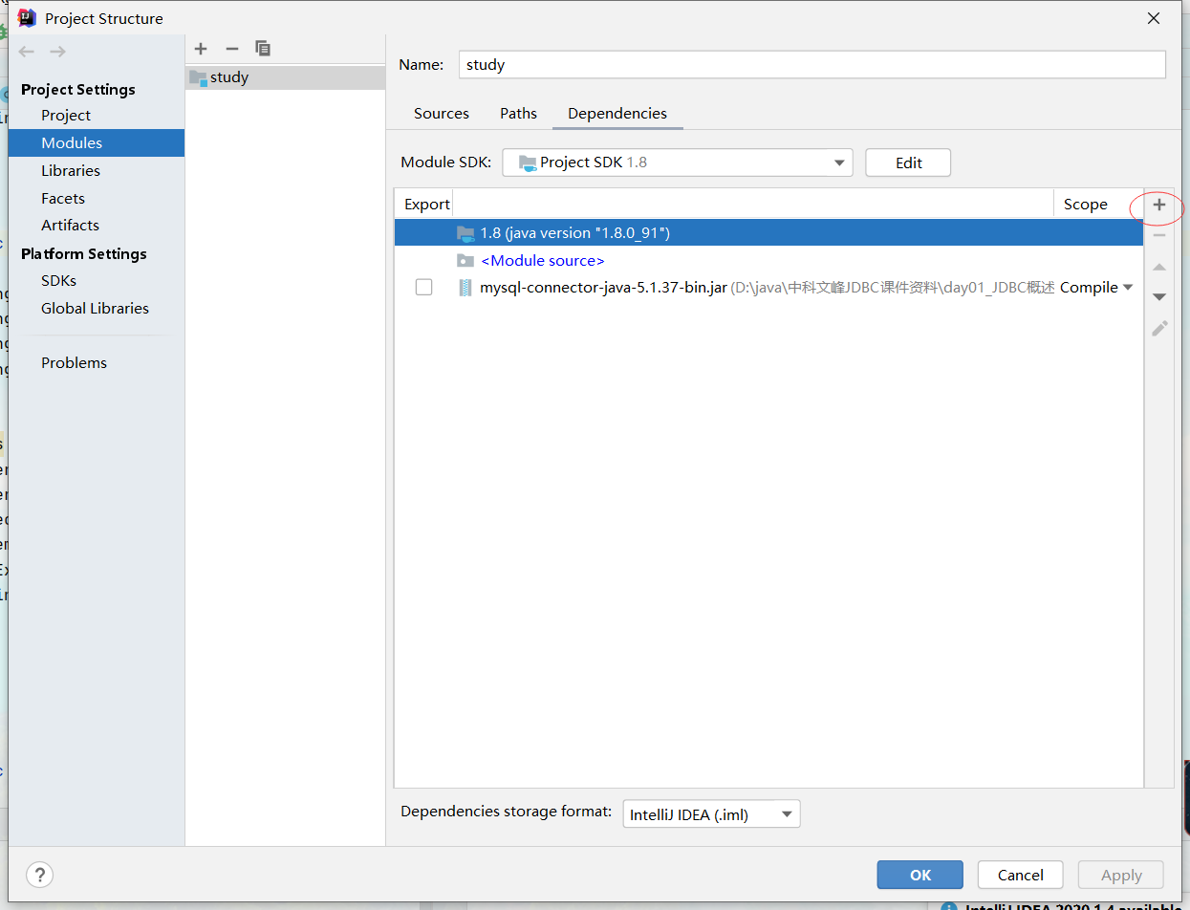Viewport: 1190px width, 910px height.
Task: Open Global Libraries settings
Action: pyautogui.click(x=95, y=309)
